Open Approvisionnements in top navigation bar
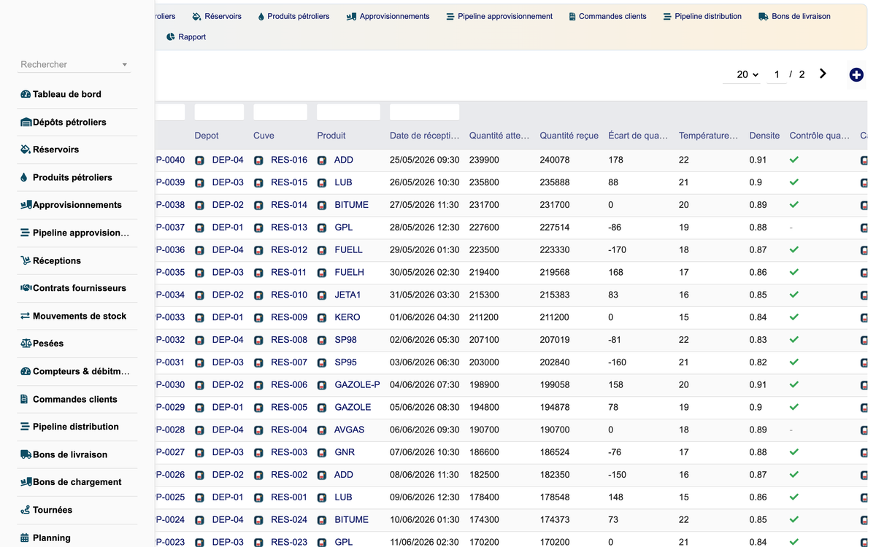 tap(388, 16)
